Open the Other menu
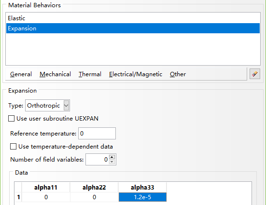Viewport: 266px width, 205px height. click(x=178, y=74)
